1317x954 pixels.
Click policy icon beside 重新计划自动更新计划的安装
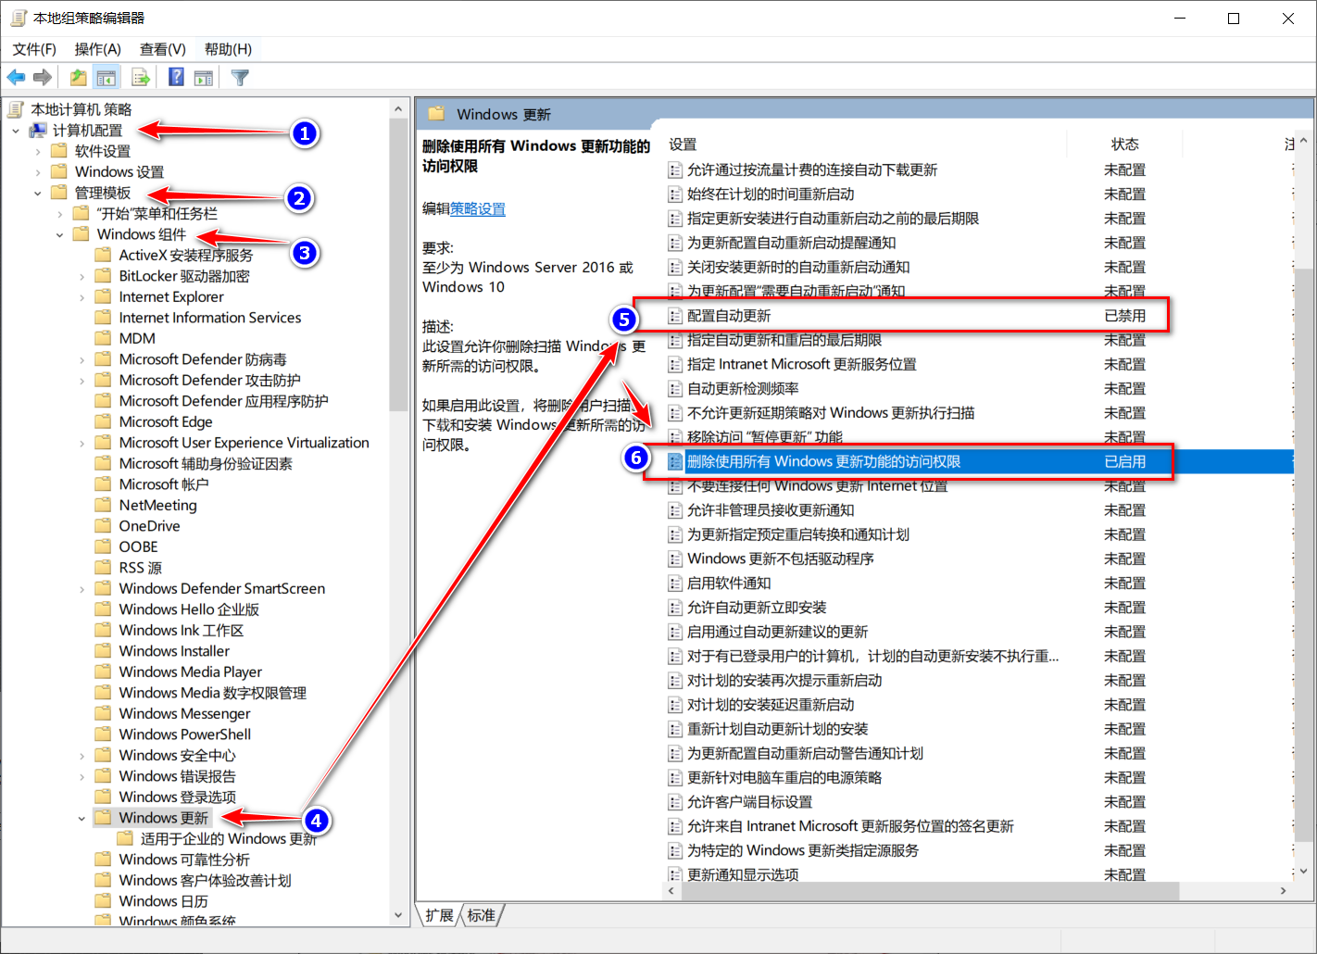point(675,729)
